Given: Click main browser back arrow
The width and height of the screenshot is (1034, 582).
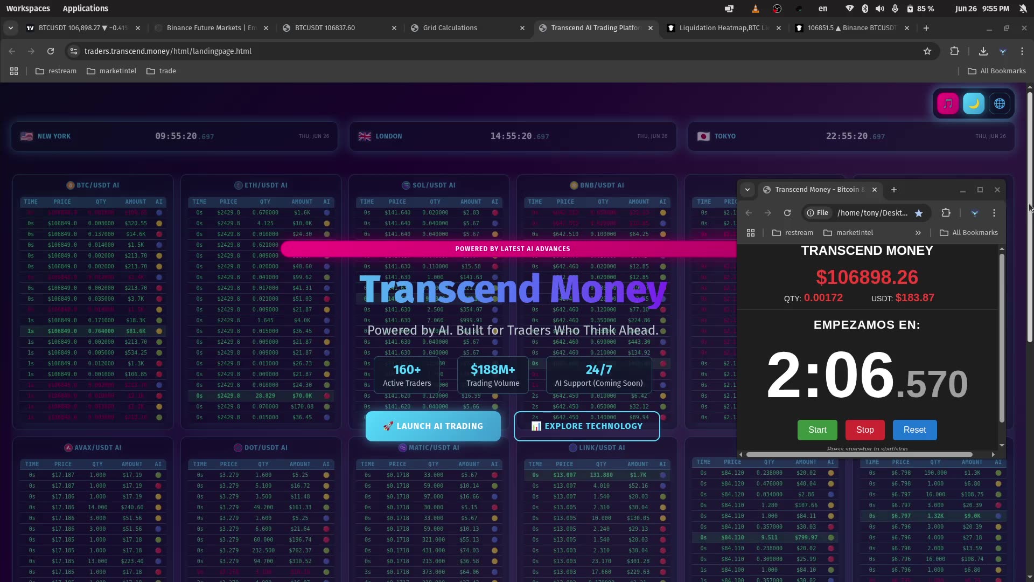Looking at the screenshot, I should point(12,51).
